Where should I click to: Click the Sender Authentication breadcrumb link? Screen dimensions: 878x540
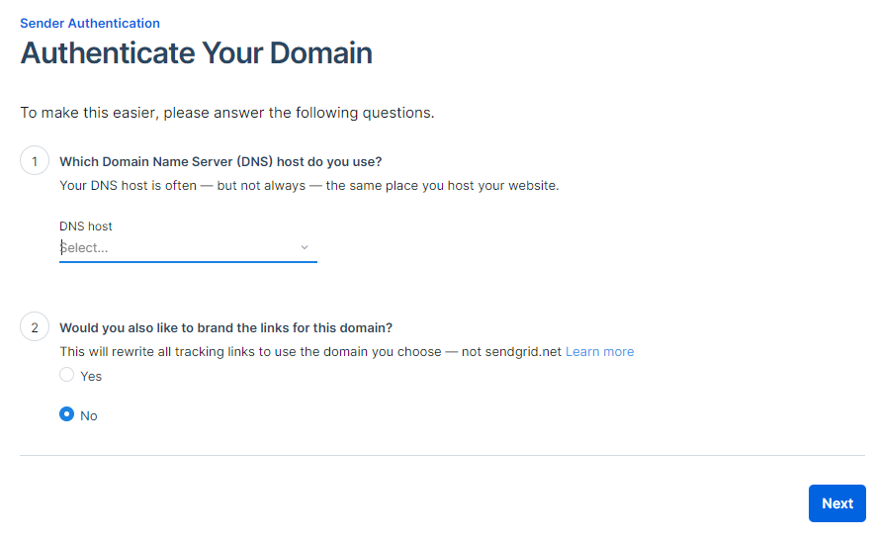coord(90,23)
